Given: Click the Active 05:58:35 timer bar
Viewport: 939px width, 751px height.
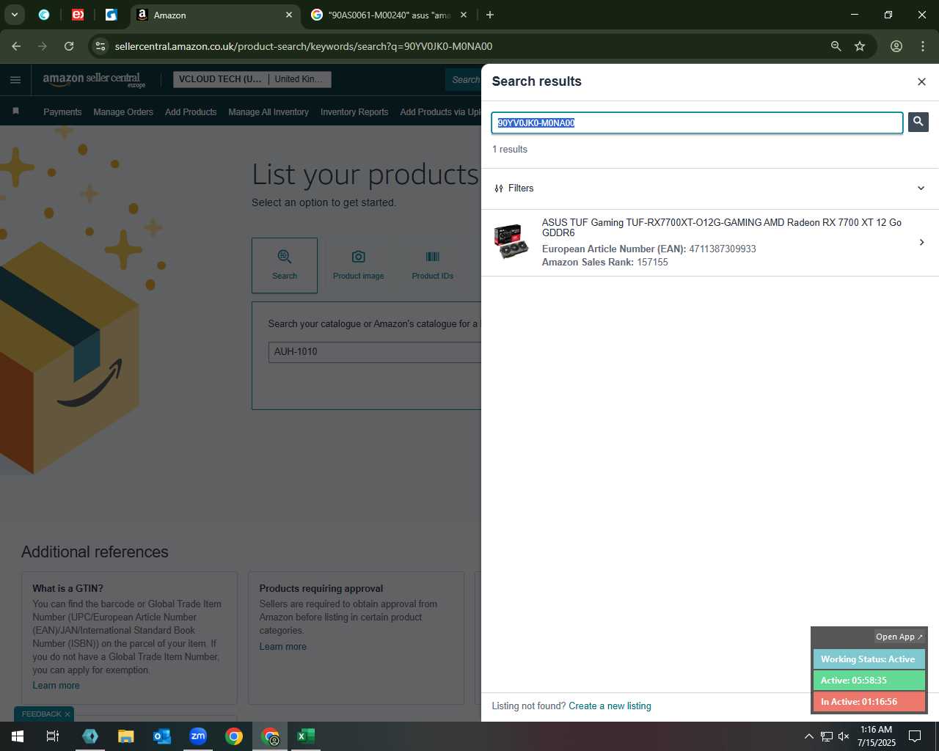Looking at the screenshot, I should [x=869, y=681].
